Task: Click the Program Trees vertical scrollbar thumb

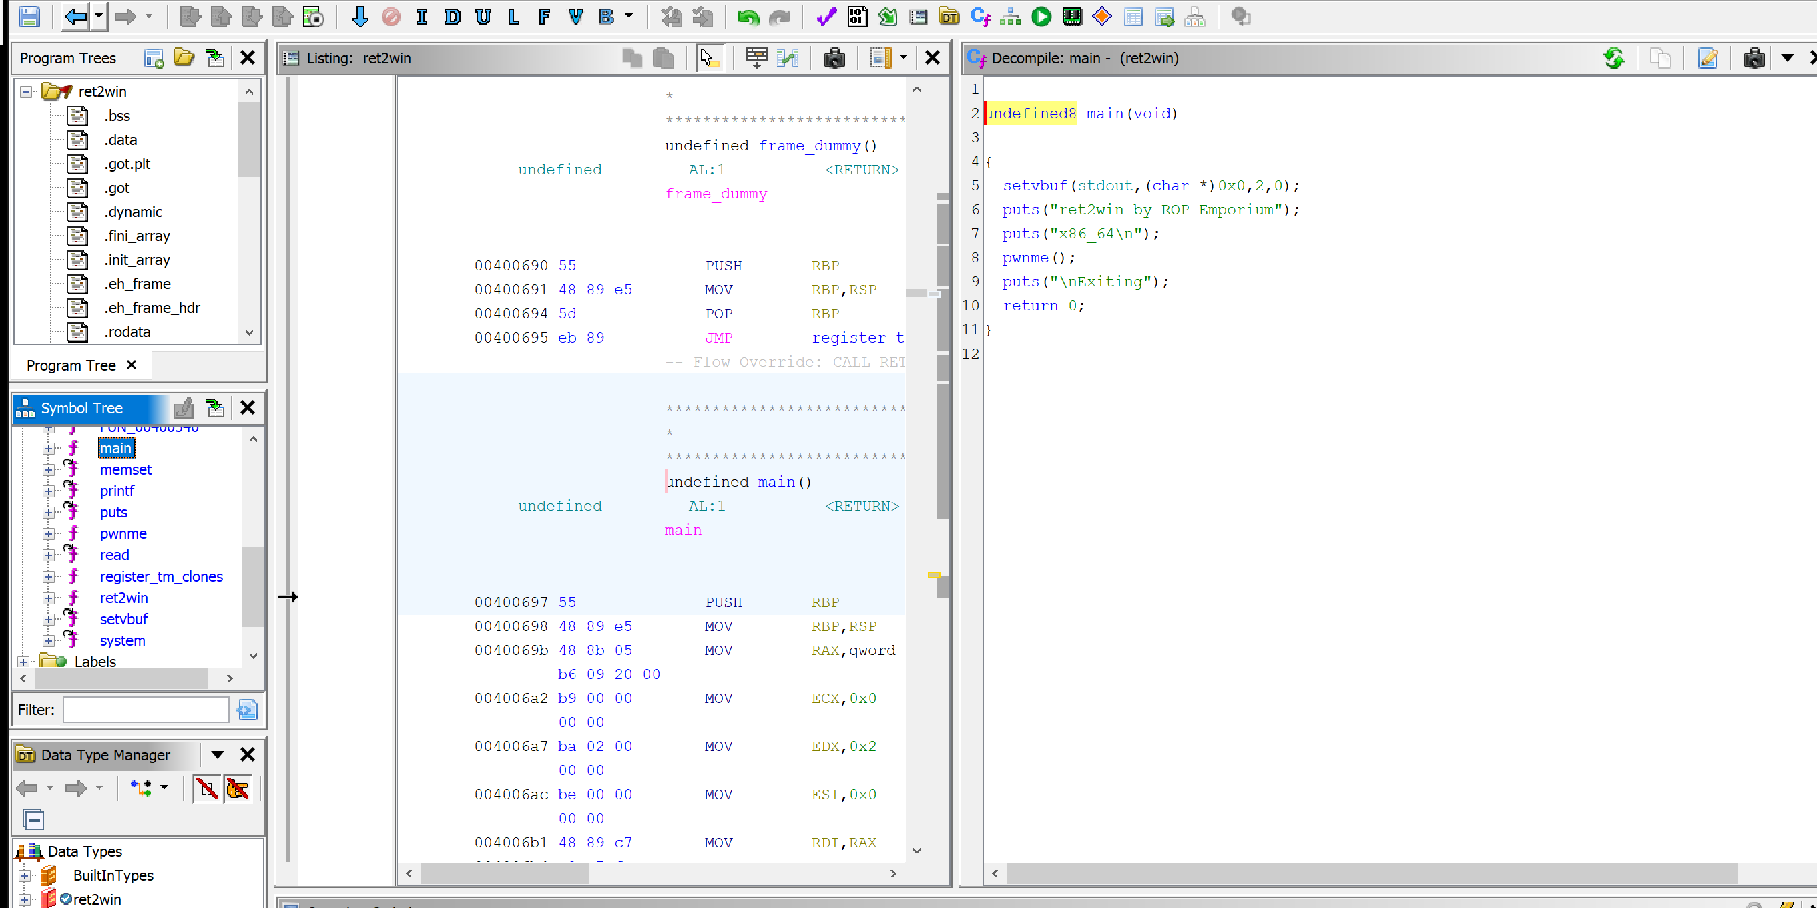Action: [249, 139]
